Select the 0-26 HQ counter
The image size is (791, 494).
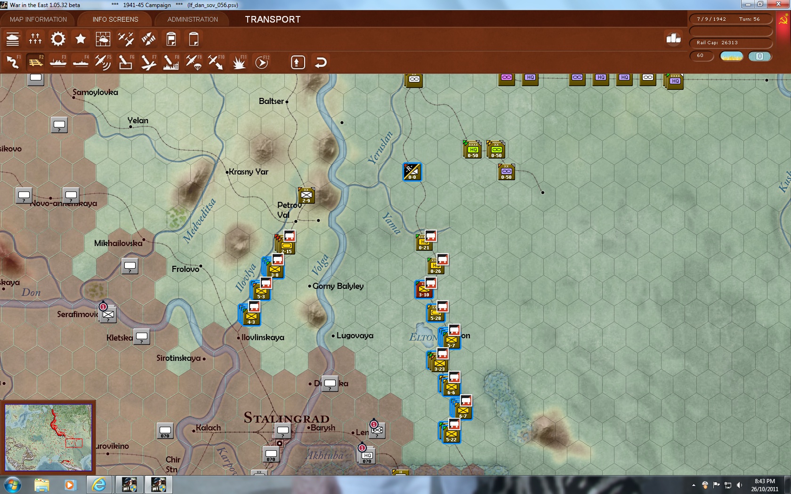click(436, 265)
